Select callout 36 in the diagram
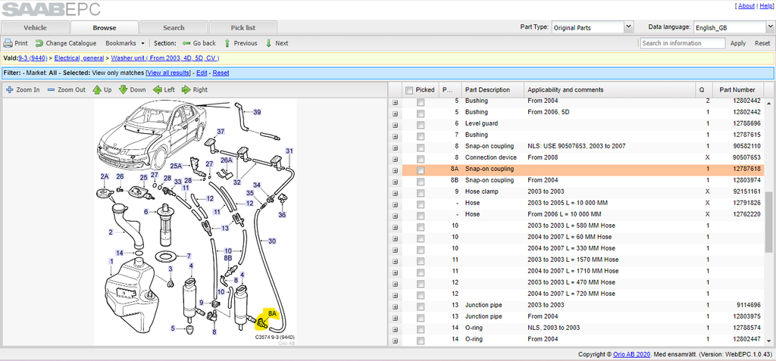 pyautogui.click(x=282, y=215)
